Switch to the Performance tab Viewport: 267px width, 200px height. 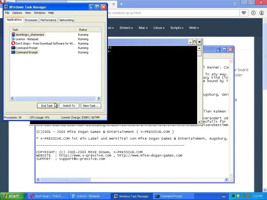[x=48, y=20]
